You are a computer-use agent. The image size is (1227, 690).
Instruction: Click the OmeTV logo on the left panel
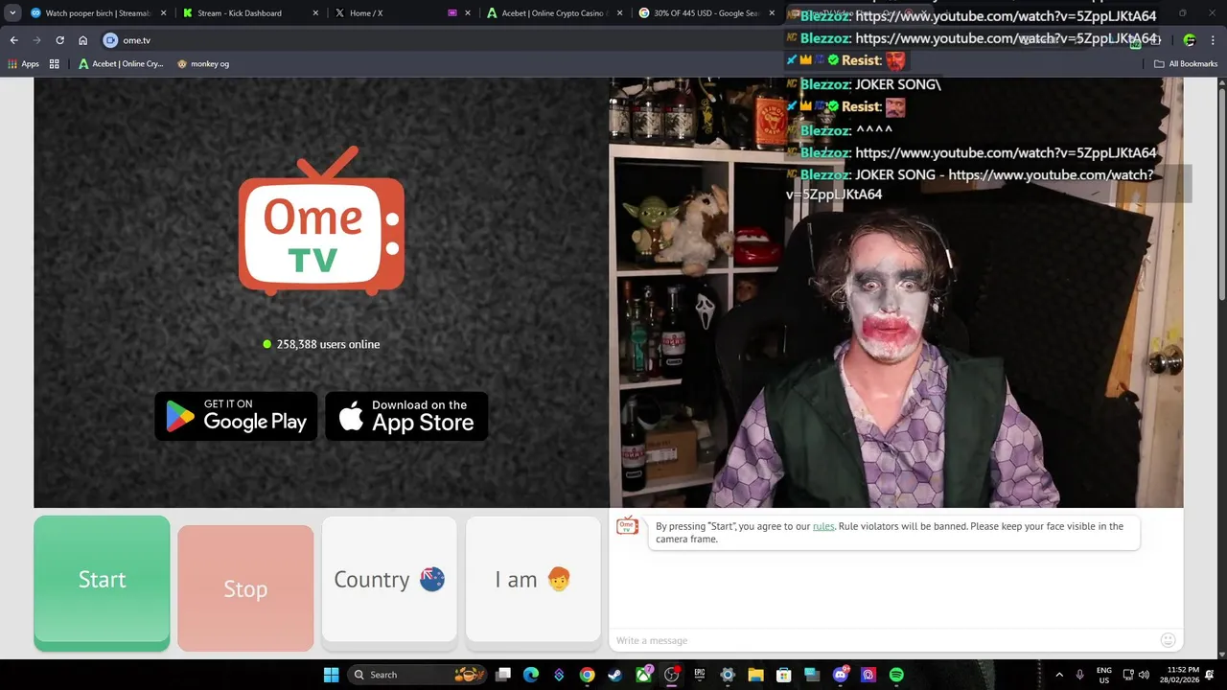[321, 221]
